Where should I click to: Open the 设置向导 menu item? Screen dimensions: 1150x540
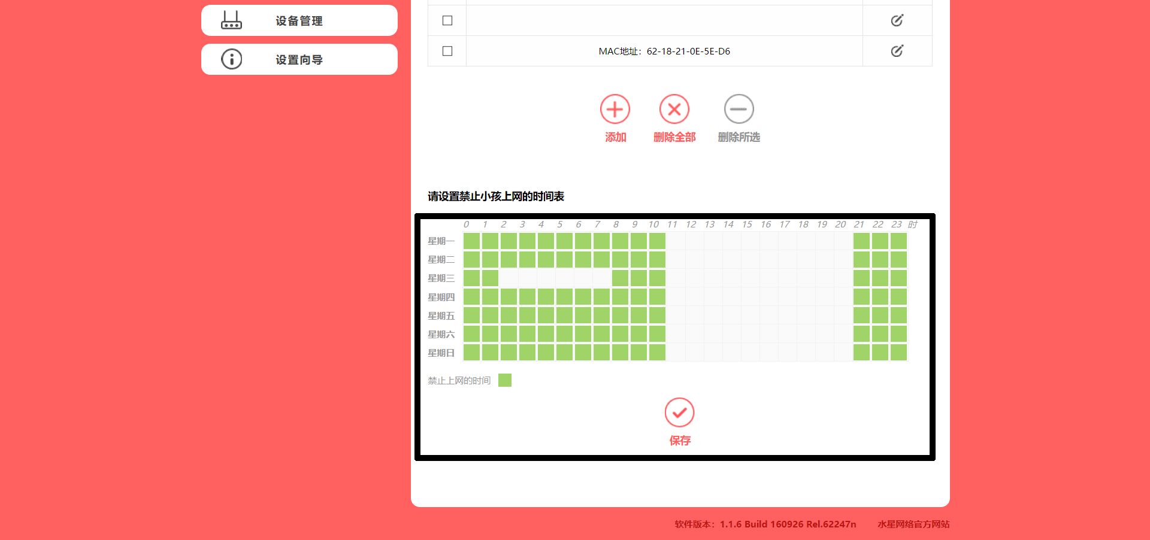(x=299, y=60)
